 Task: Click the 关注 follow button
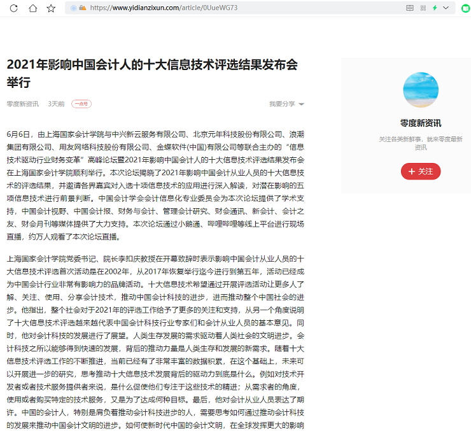pyautogui.click(x=421, y=171)
